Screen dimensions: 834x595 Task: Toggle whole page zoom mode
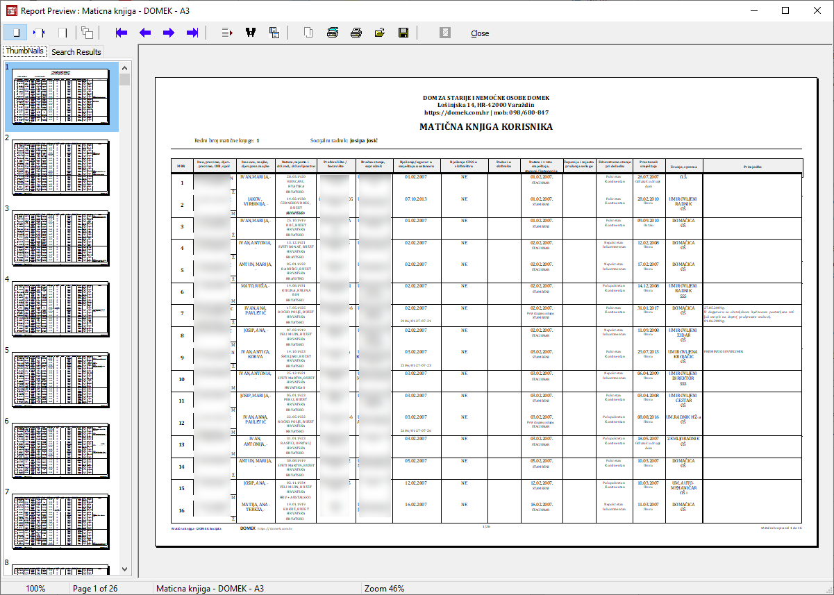point(15,33)
